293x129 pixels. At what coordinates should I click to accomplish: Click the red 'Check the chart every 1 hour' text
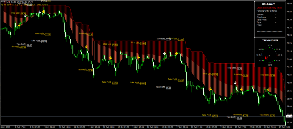[269, 8]
